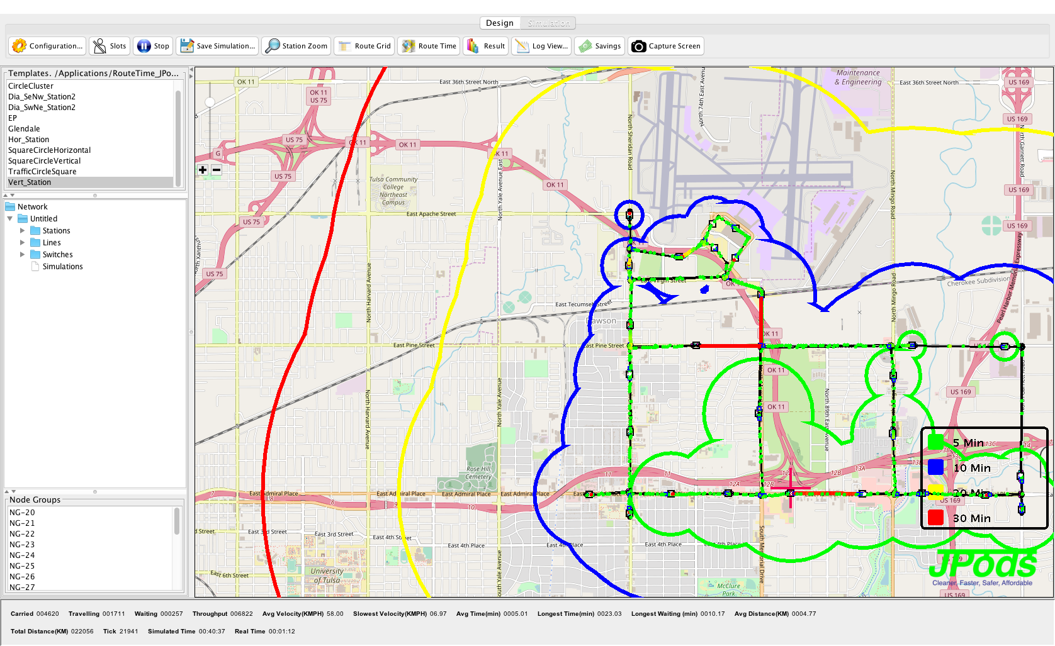Select the Glendale template
This screenshot has width=1055, height=646.
[x=24, y=129]
